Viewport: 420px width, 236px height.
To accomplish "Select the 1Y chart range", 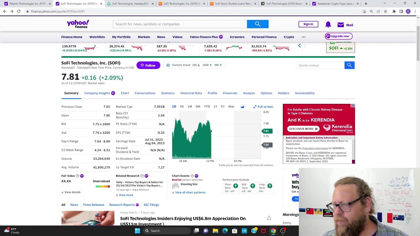I will (x=215, y=107).
